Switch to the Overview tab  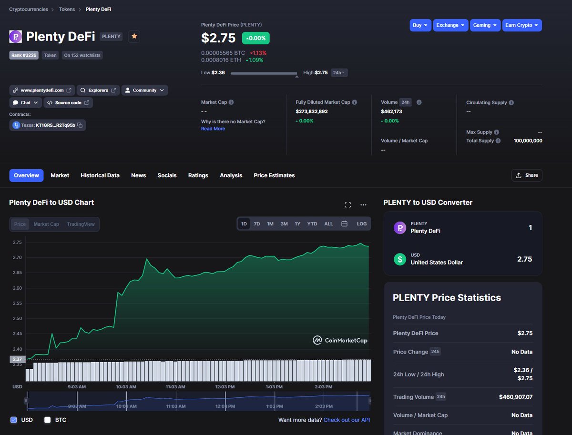(x=26, y=175)
